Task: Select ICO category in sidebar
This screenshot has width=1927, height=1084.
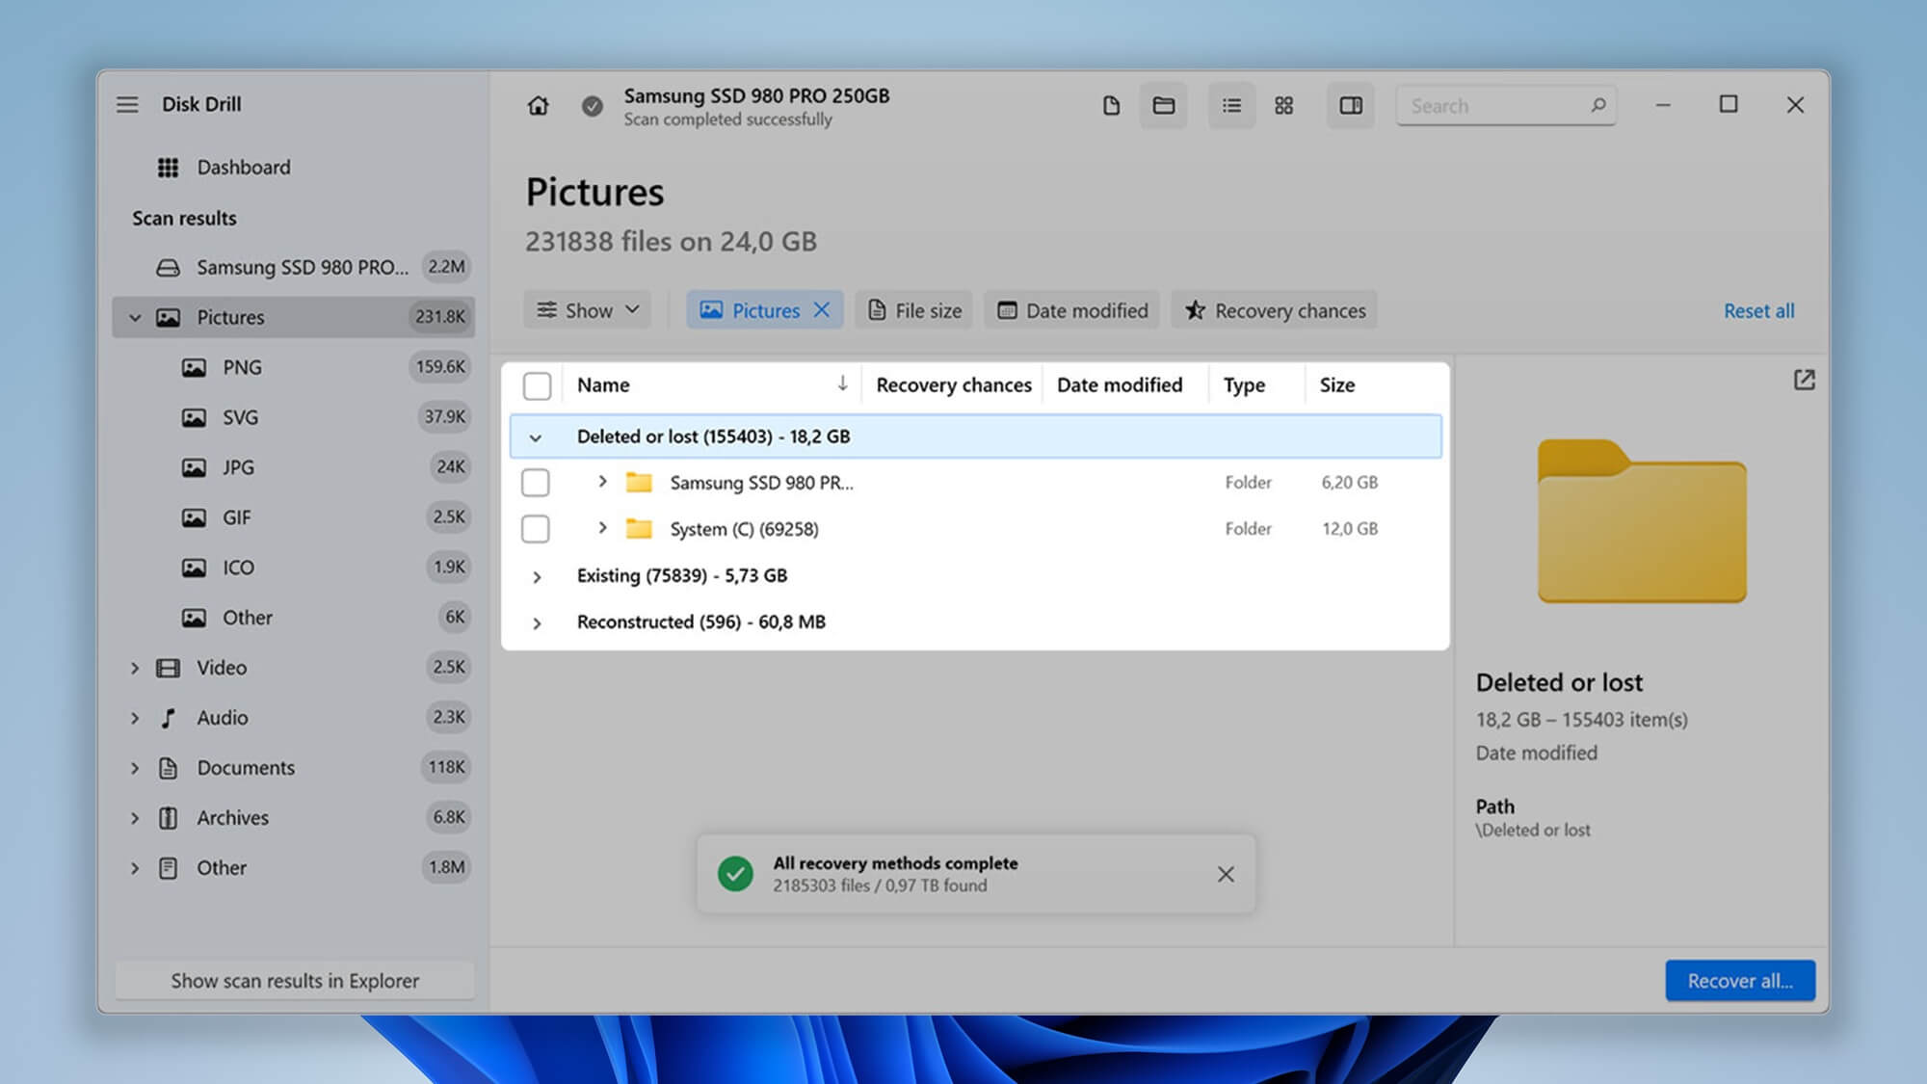Action: [294, 568]
